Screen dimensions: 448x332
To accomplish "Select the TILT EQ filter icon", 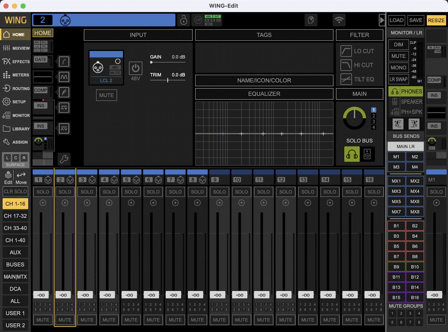I will click(346, 79).
